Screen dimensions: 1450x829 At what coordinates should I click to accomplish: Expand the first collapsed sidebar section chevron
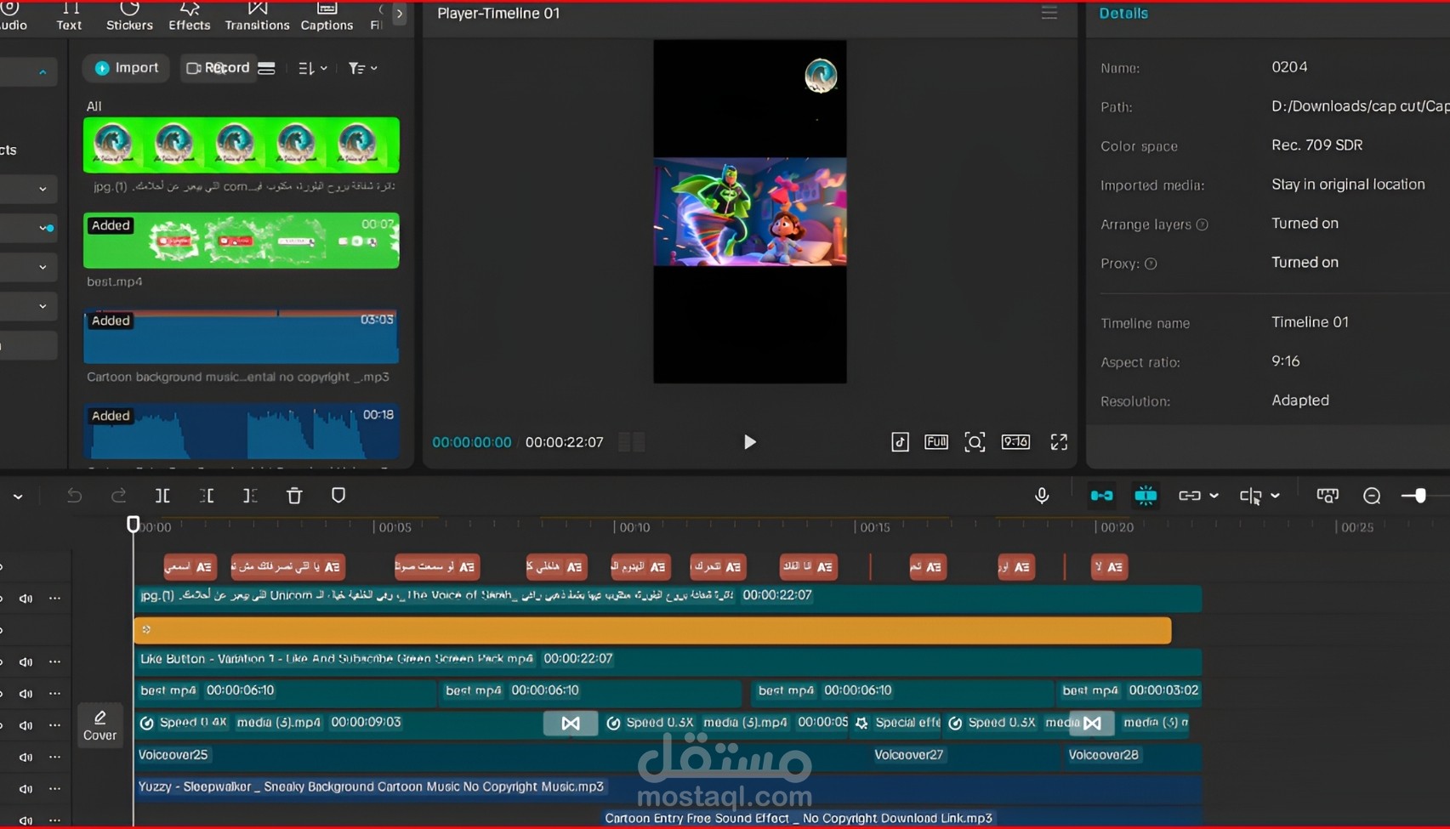[43, 189]
